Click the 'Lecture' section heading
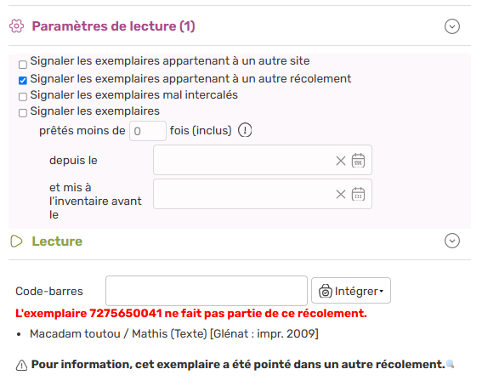Viewport: 482px width, 392px height. tap(57, 241)
